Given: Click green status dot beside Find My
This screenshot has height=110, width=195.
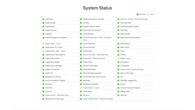Looking at the screenshot, I should 43,92.
